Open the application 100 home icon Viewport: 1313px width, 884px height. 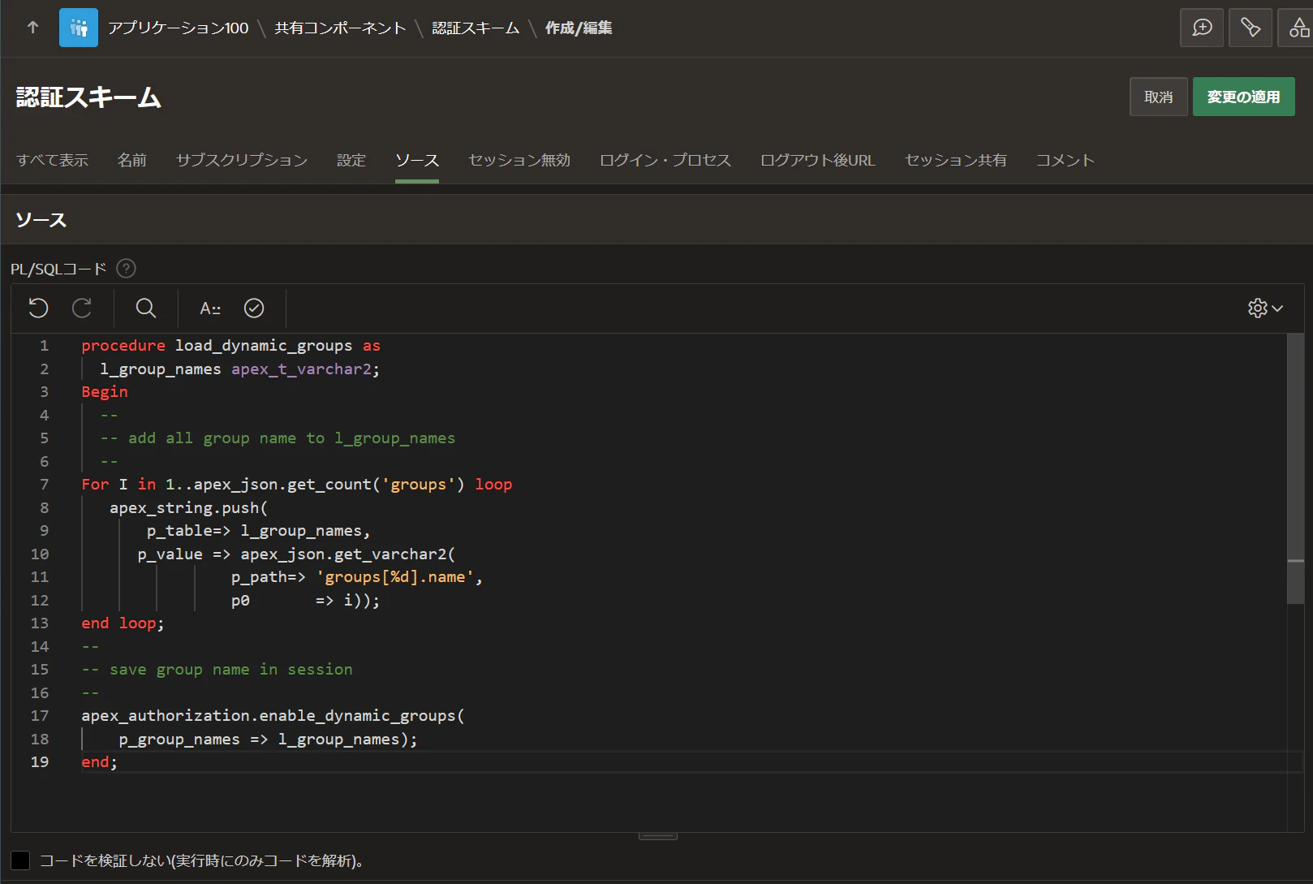pyautogui.click(x=79, y=28)
